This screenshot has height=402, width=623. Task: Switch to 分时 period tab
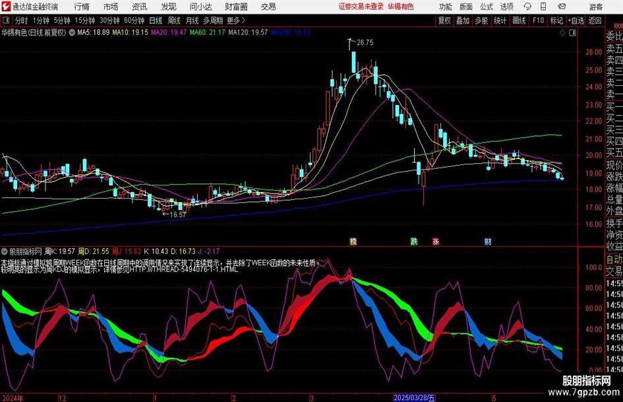[x=22, y=20]
